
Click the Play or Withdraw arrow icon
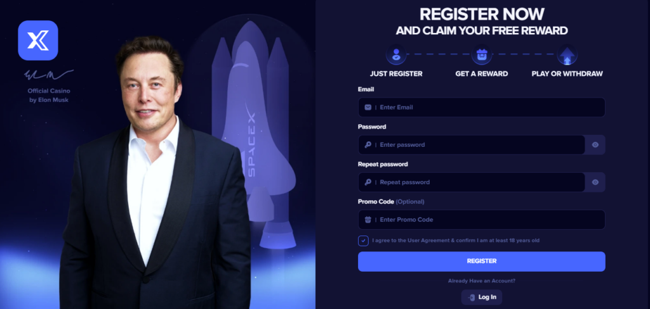(x=567, y=54)
